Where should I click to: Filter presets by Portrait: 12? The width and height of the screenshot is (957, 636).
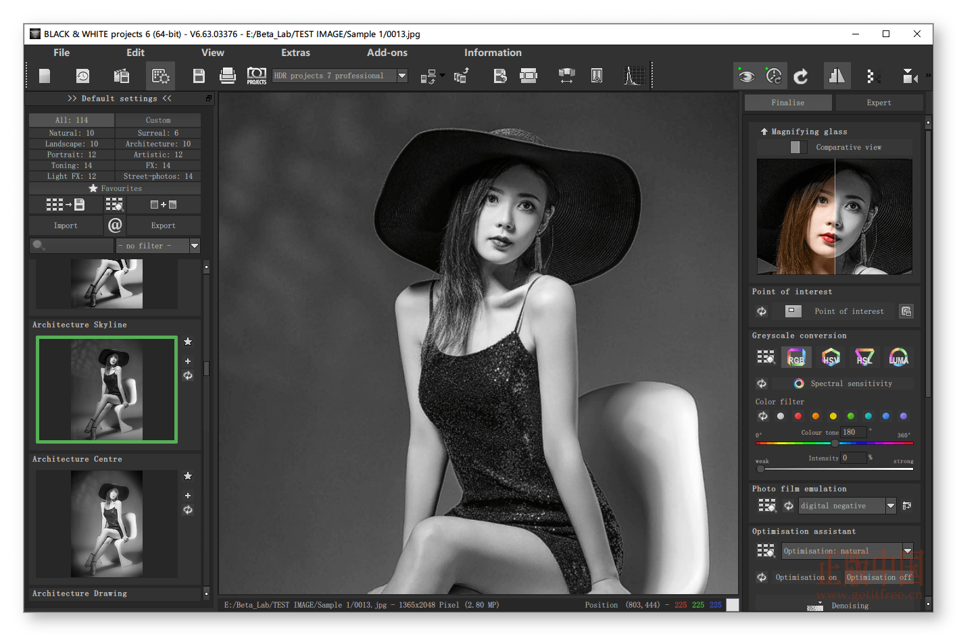pos(72,155)
